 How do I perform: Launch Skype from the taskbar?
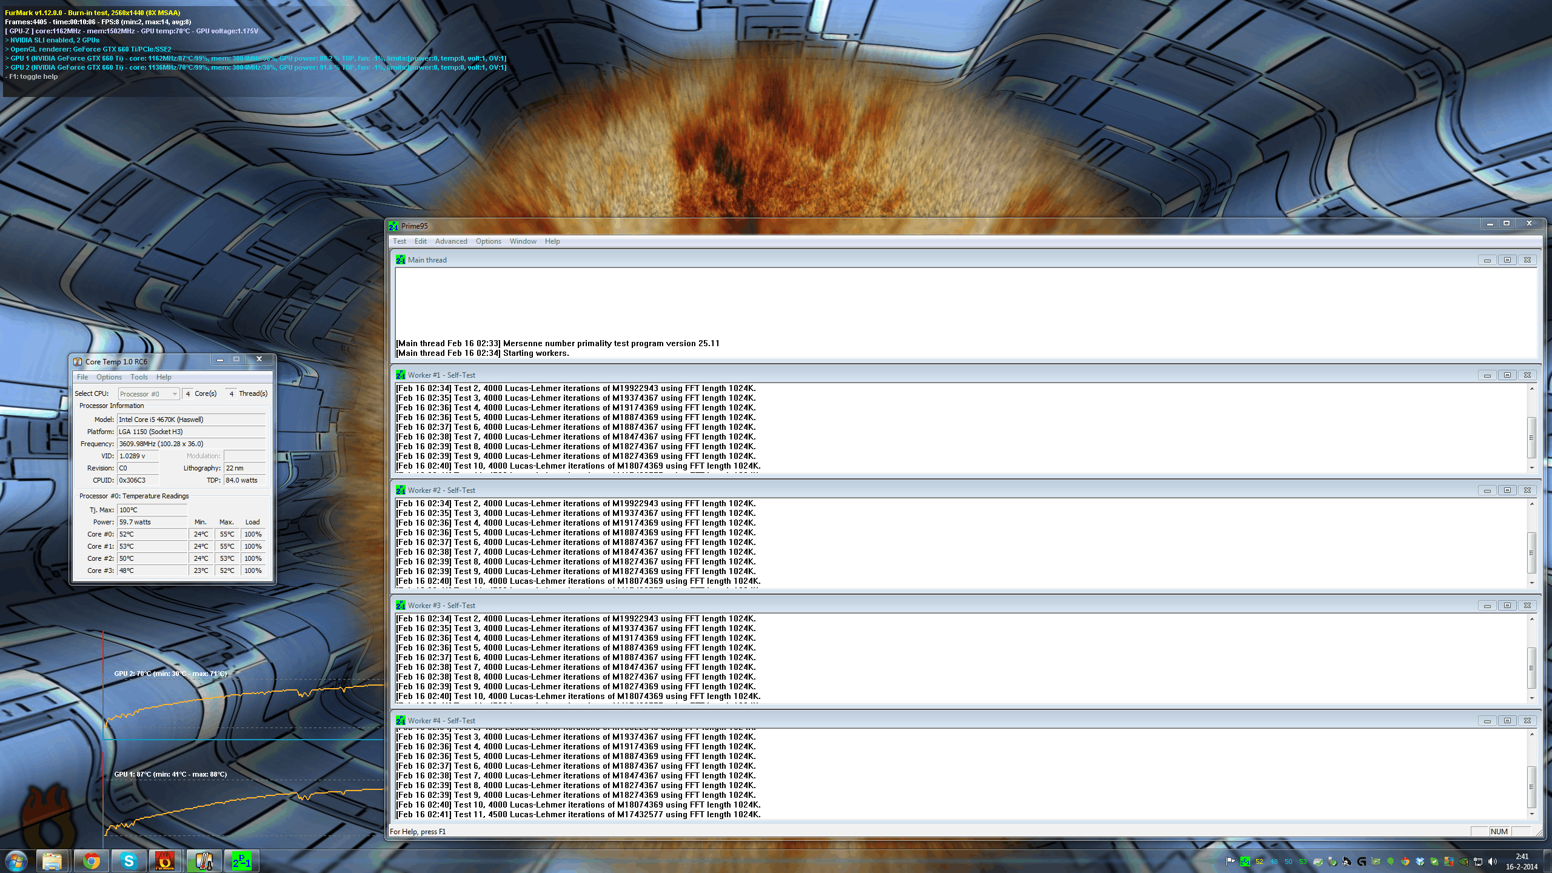point(128,861)
